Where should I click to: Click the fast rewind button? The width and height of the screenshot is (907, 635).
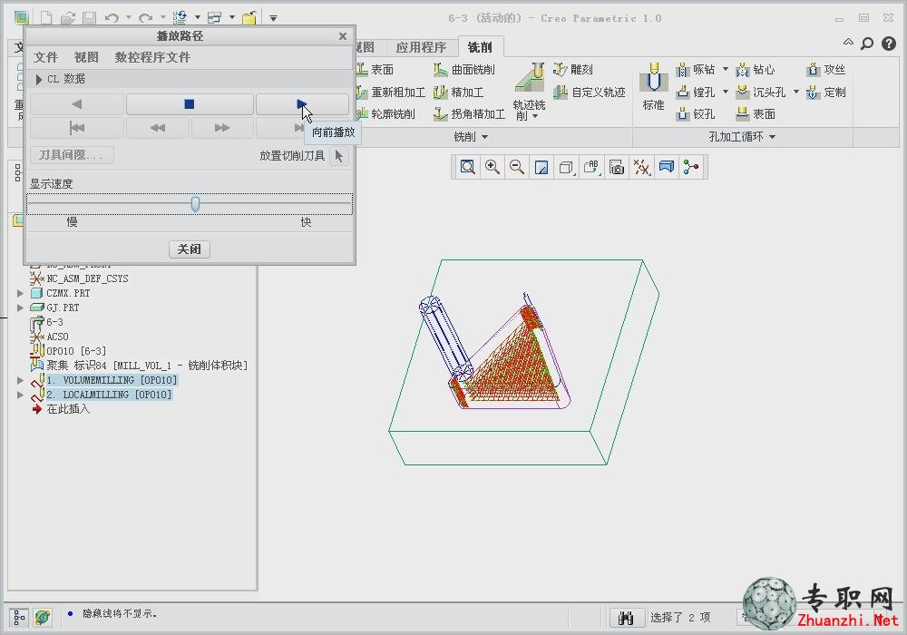(x=157, y=128)
